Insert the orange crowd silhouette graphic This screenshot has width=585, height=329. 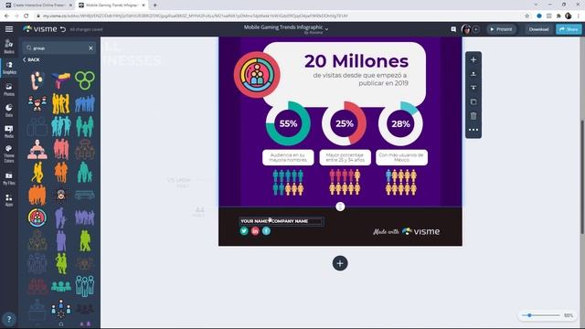point(37,195)
